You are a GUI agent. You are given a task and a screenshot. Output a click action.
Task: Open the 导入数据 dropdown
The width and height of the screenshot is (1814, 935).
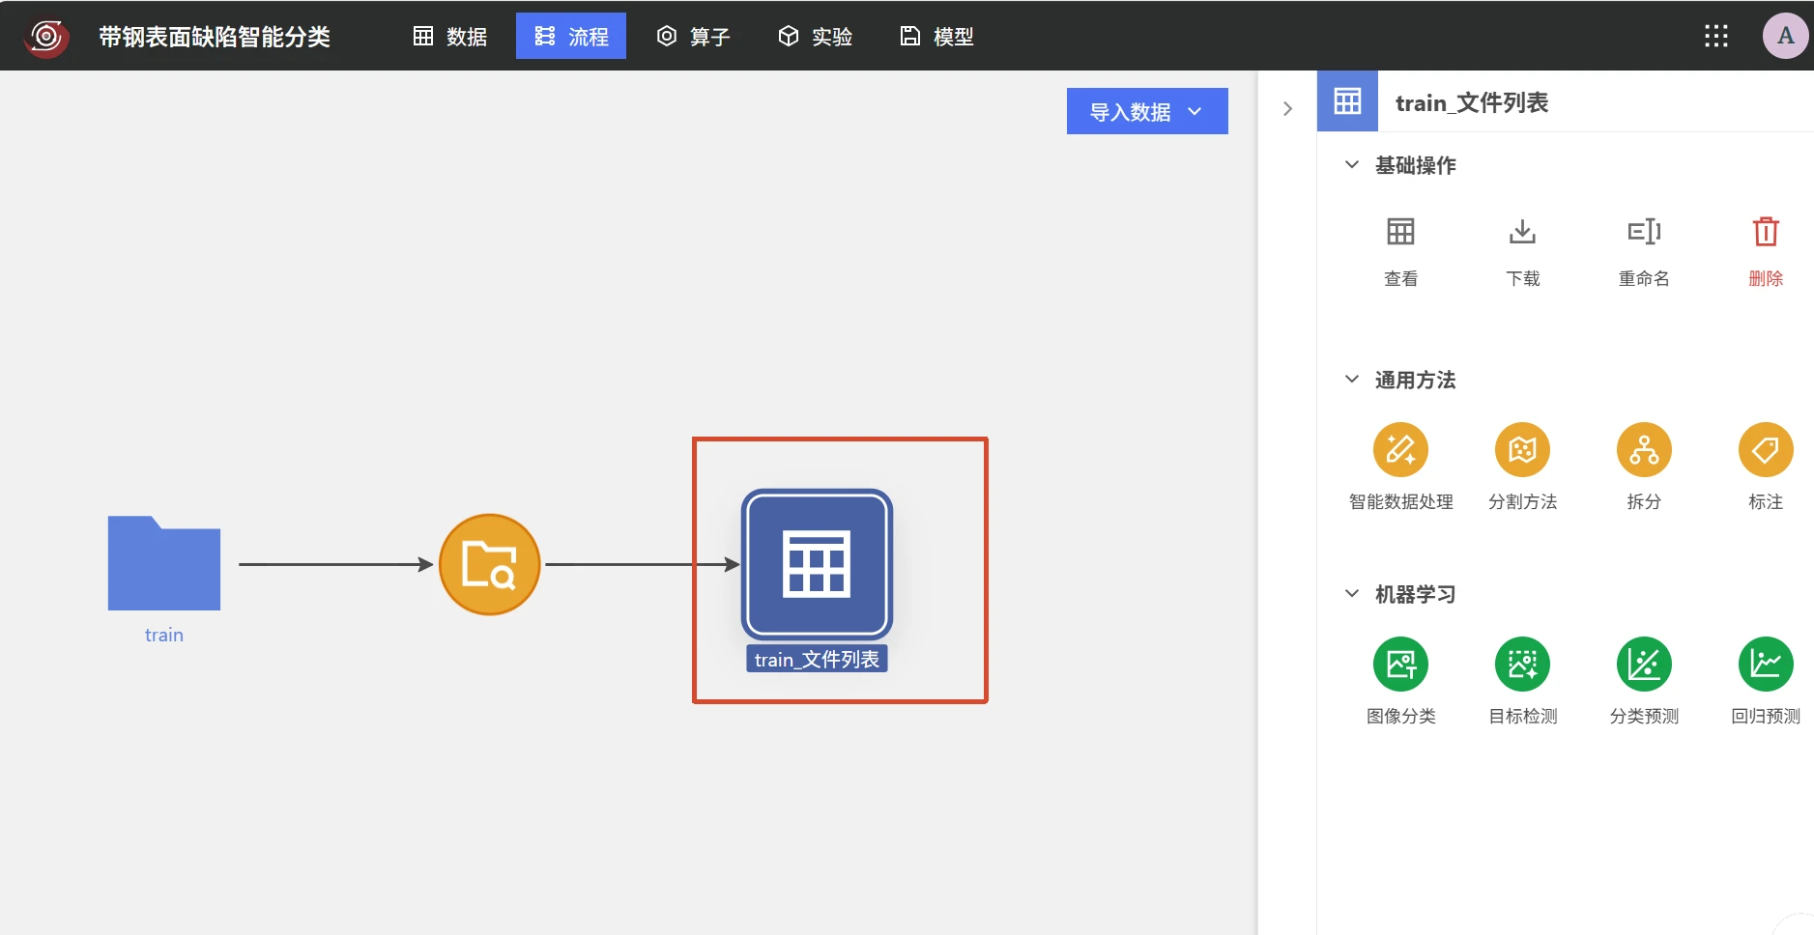[x=1147, y=111]
